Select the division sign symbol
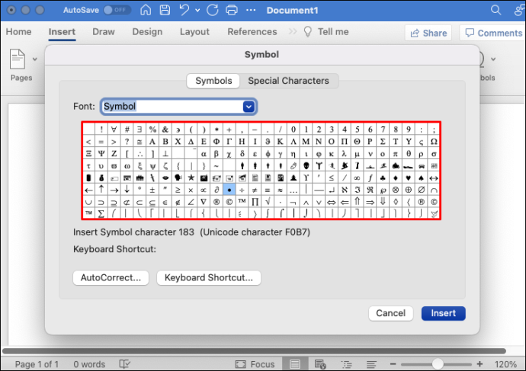Viewport: 526px width, 371px height. [x=242, y=190]
